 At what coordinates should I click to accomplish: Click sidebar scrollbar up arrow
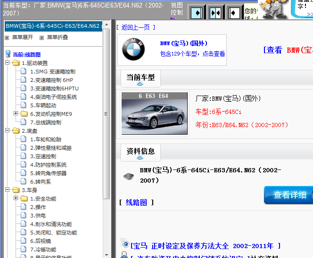107,24
